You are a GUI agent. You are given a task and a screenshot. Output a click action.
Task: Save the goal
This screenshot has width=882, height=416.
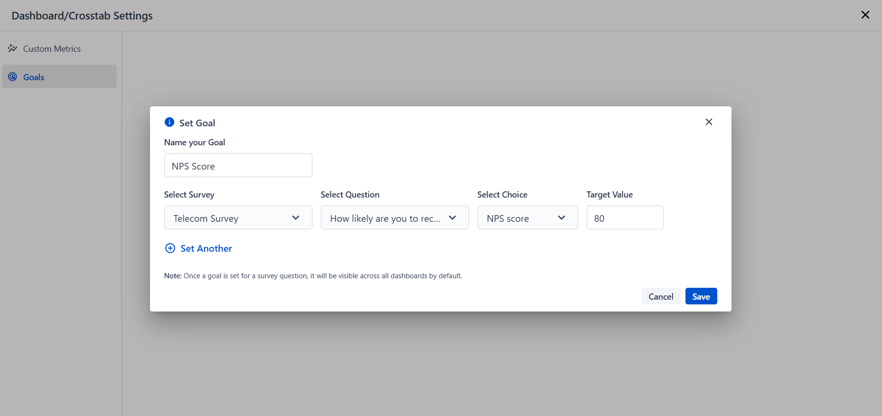[x=701, y=296]
